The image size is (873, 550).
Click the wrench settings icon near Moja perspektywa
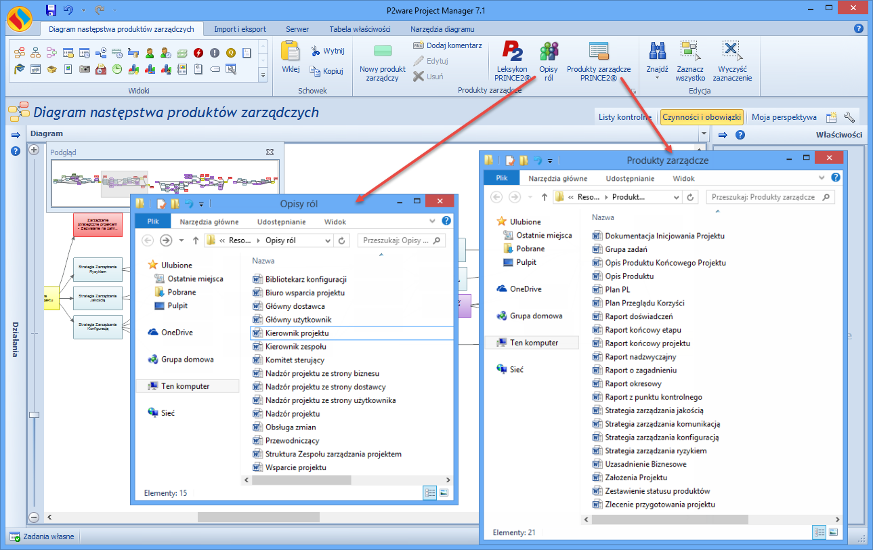pyautogui.click(x=849, y=117)
